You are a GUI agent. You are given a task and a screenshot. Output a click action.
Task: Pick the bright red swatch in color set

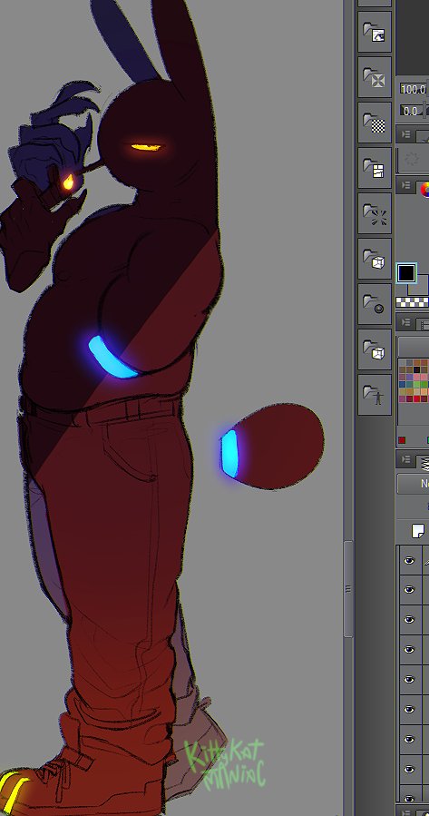tap(417, 398)
